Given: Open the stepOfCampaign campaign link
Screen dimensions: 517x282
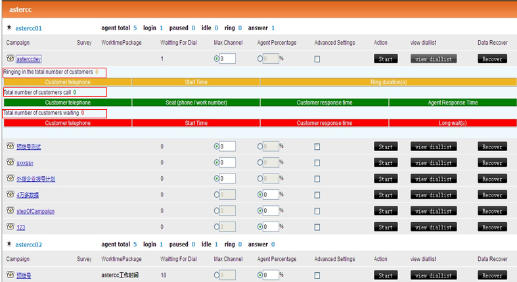Looking at the screenshot, I should [x=35, y=211].
